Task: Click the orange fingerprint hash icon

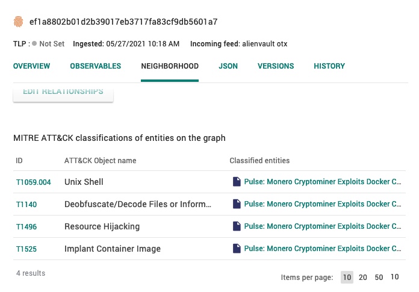Action: [18, 22]
